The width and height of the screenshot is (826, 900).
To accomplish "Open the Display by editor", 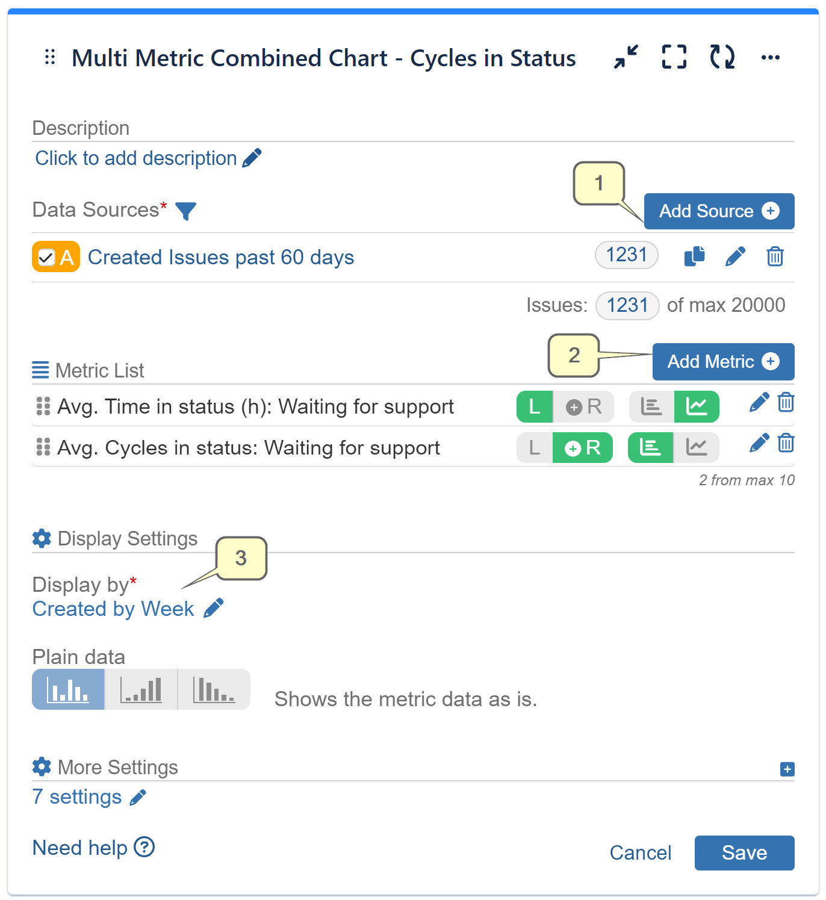I will coord(214,609).
